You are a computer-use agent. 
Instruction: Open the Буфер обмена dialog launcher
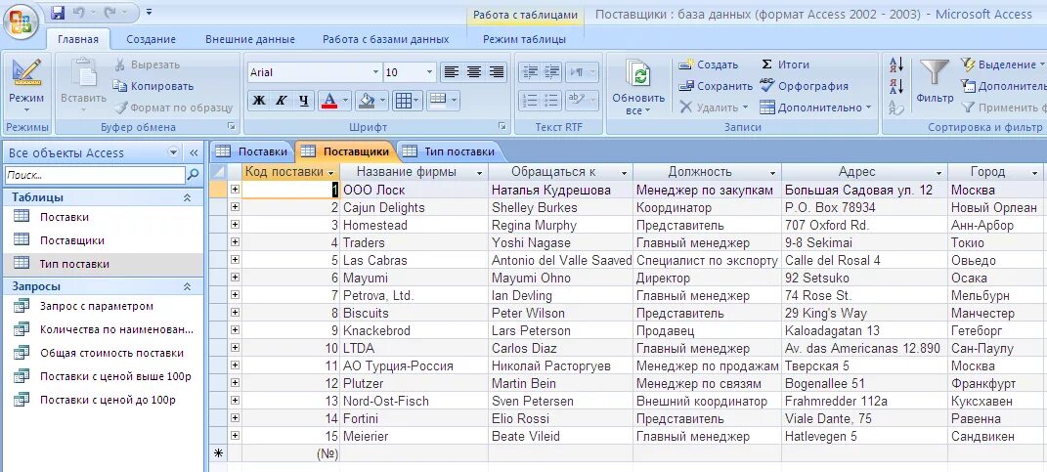pos(232,126)
